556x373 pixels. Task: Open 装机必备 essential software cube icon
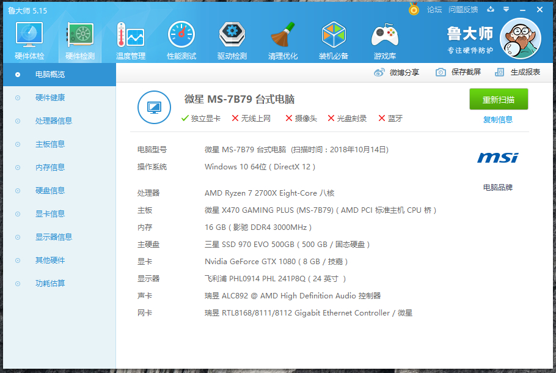[334, 41]
